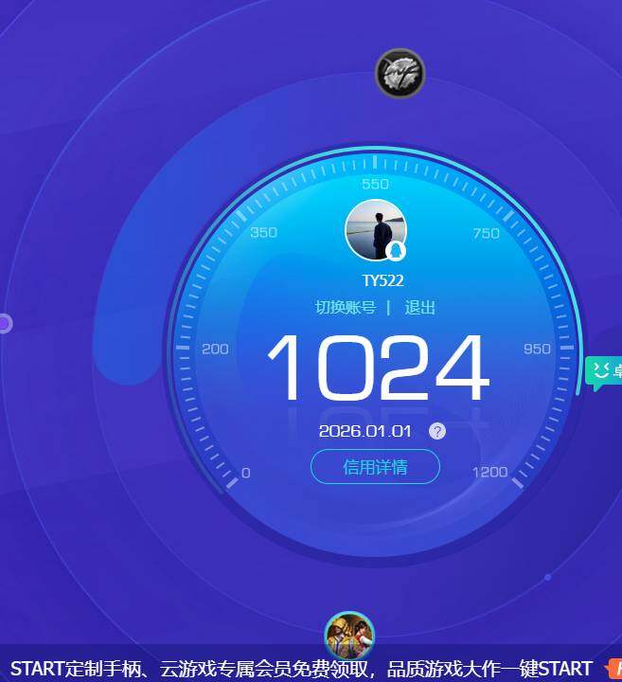Click the 0 label at gauge start
This screenshot has height=682, width=622.
click(x=245, y=473)
